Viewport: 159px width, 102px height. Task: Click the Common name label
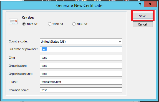pos(19,90)
